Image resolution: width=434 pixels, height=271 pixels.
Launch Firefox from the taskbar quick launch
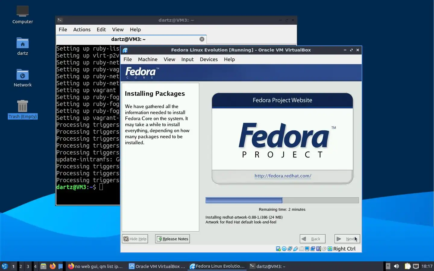click(52, 266)
